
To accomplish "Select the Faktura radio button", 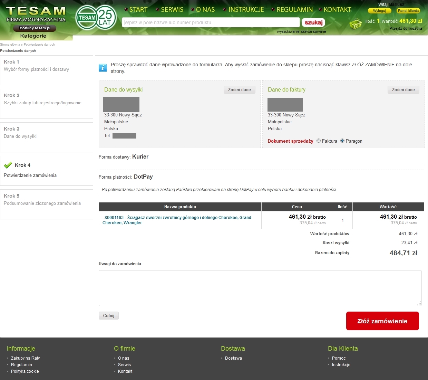I will coord(319,141).
